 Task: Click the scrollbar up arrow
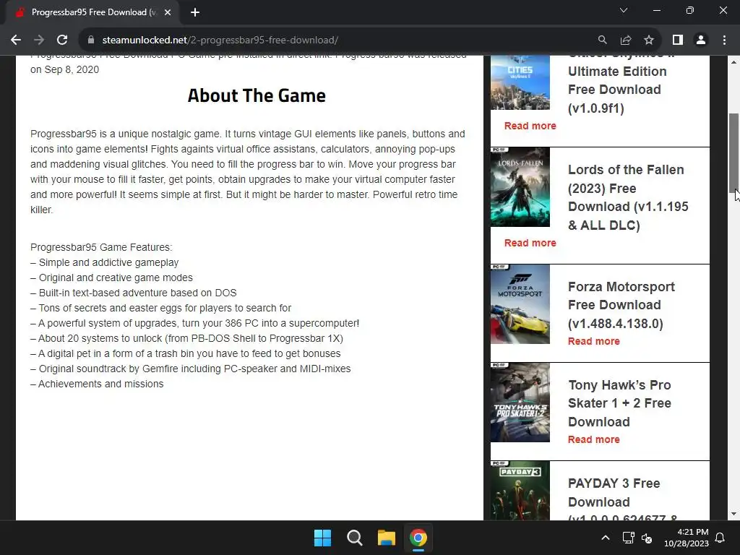tap(733, 62)
